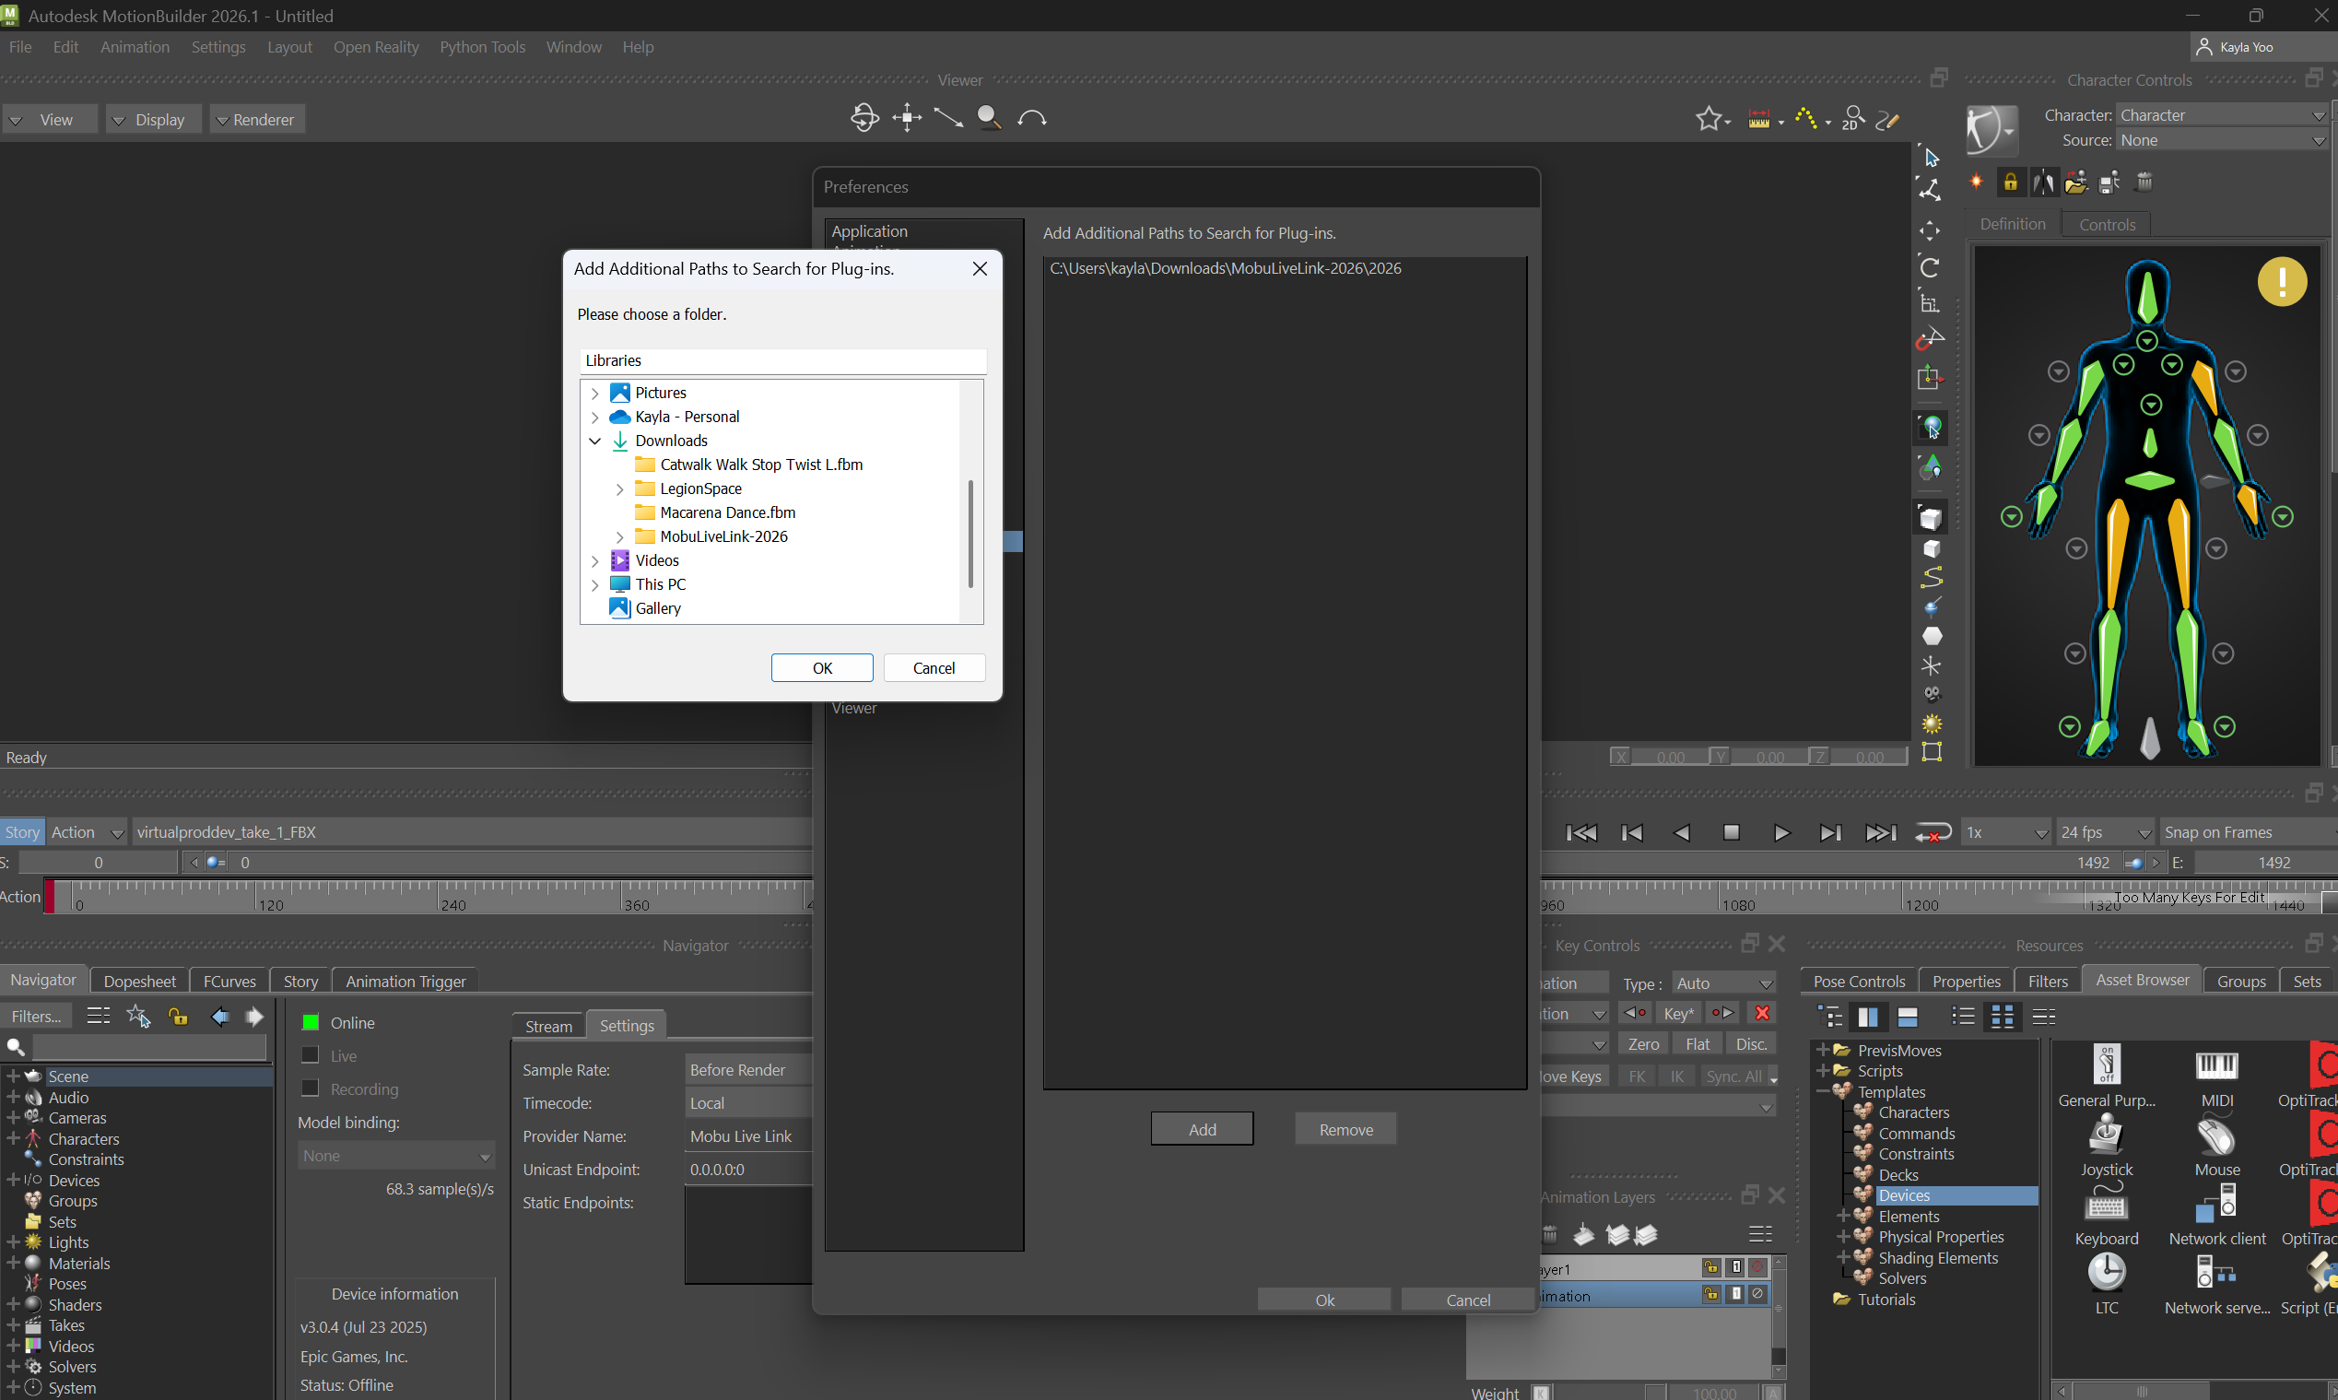2338x1400 pixels.
Task: Toggle the lock icon in Character Controls
Action: click(x=2011, y=182)
